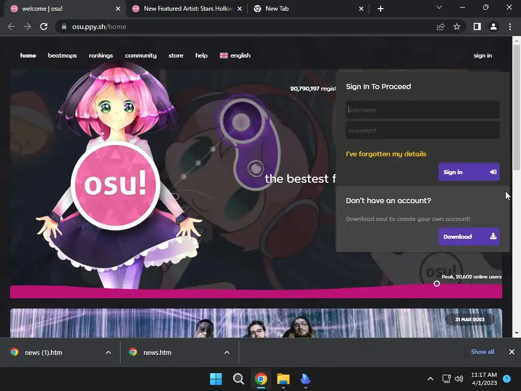Click the page vertical scrollbar
The width and height of the screenshot is (521, 391).
(516, 106)
